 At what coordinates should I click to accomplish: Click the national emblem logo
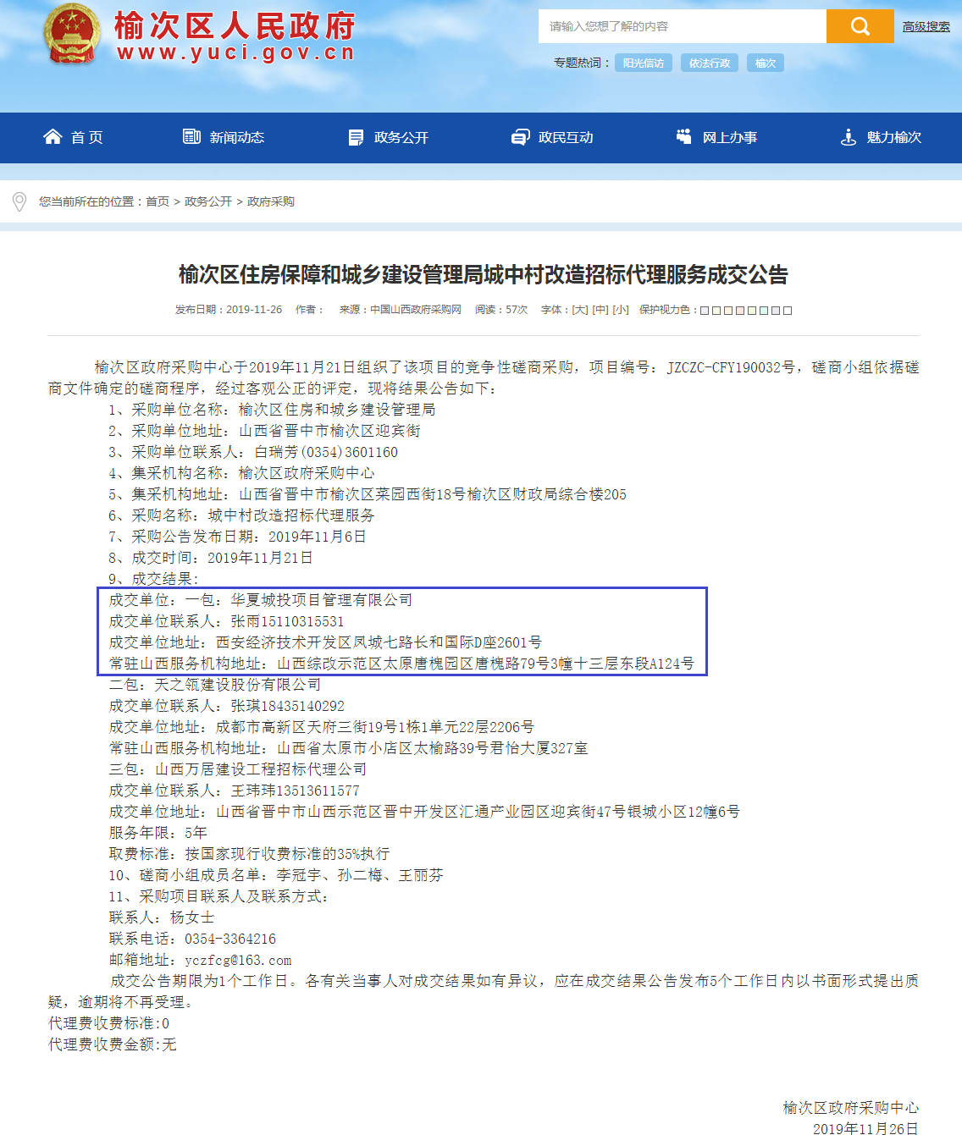coord(71,36)
